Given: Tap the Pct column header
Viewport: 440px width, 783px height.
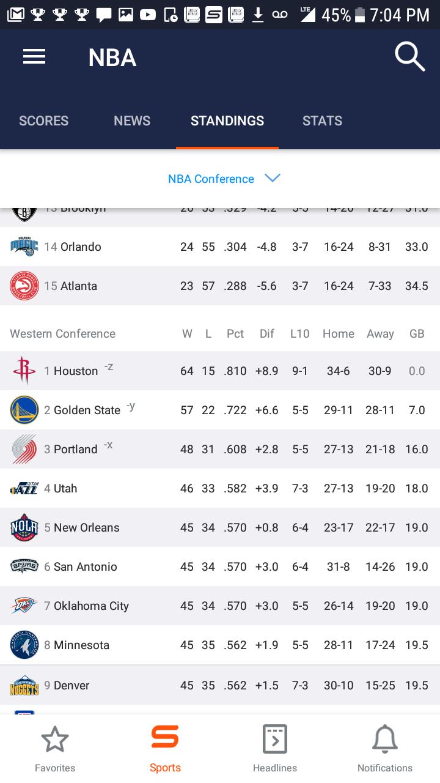Looking at the screenshot, I should [235, 333].
